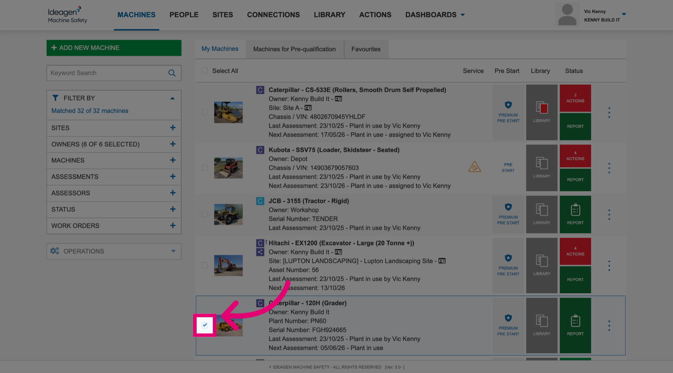Click the C category badge on JCB 3155

click(260, 201)
